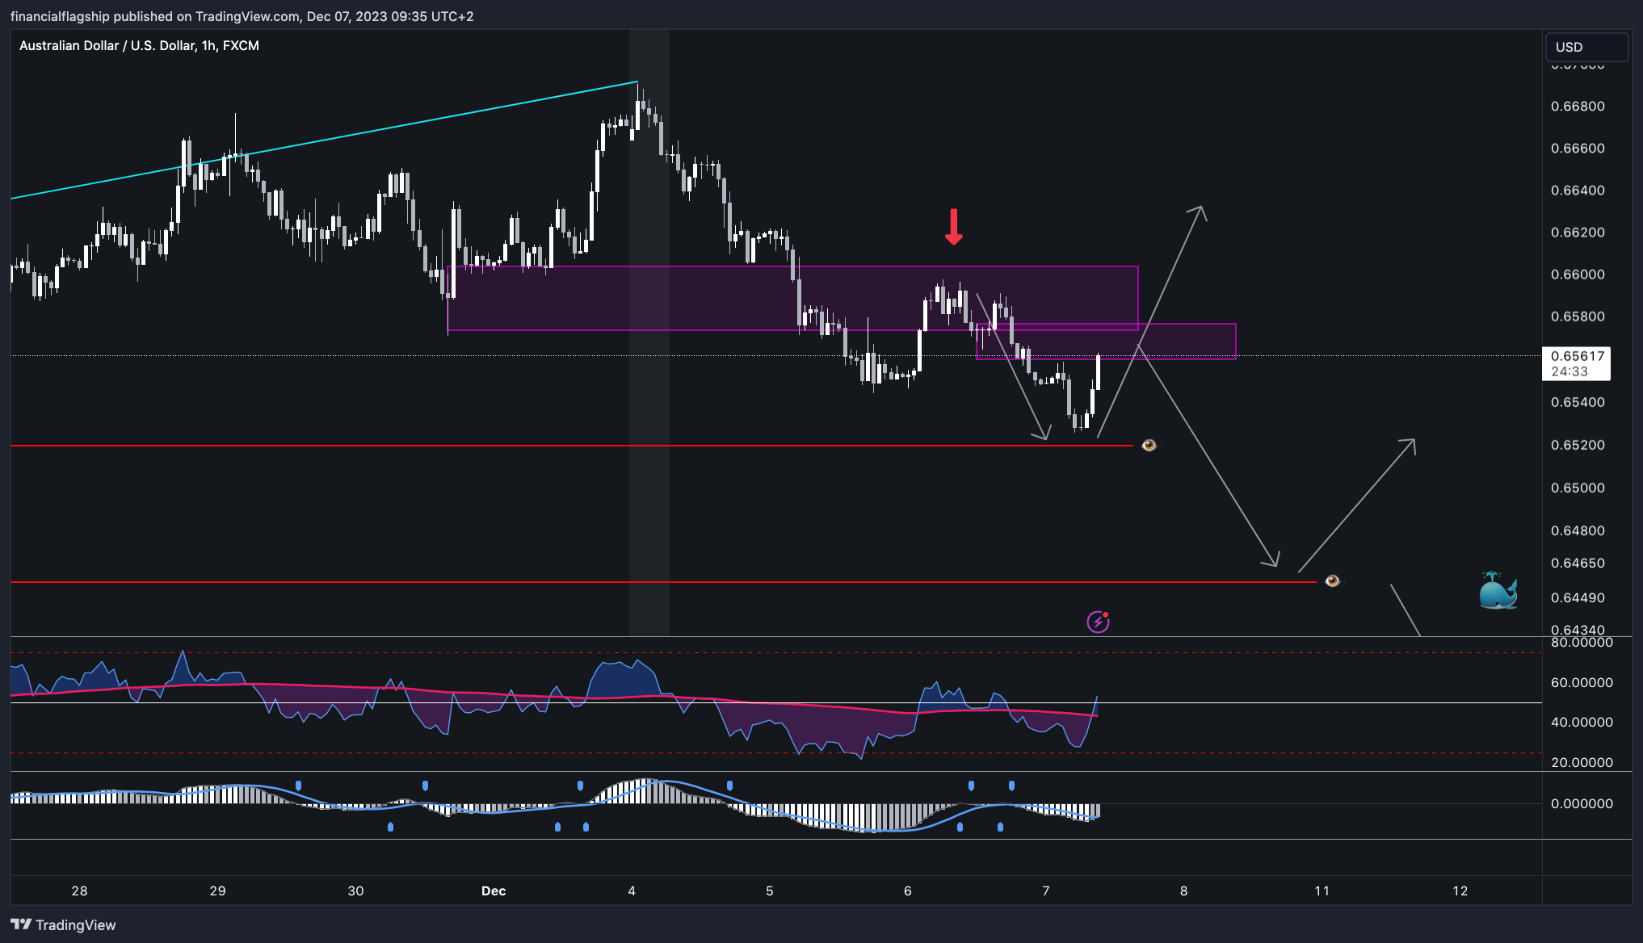Click date label 28 on time axis
Image resolution: width=1643 pixels, height=943 pixels.
79,891
